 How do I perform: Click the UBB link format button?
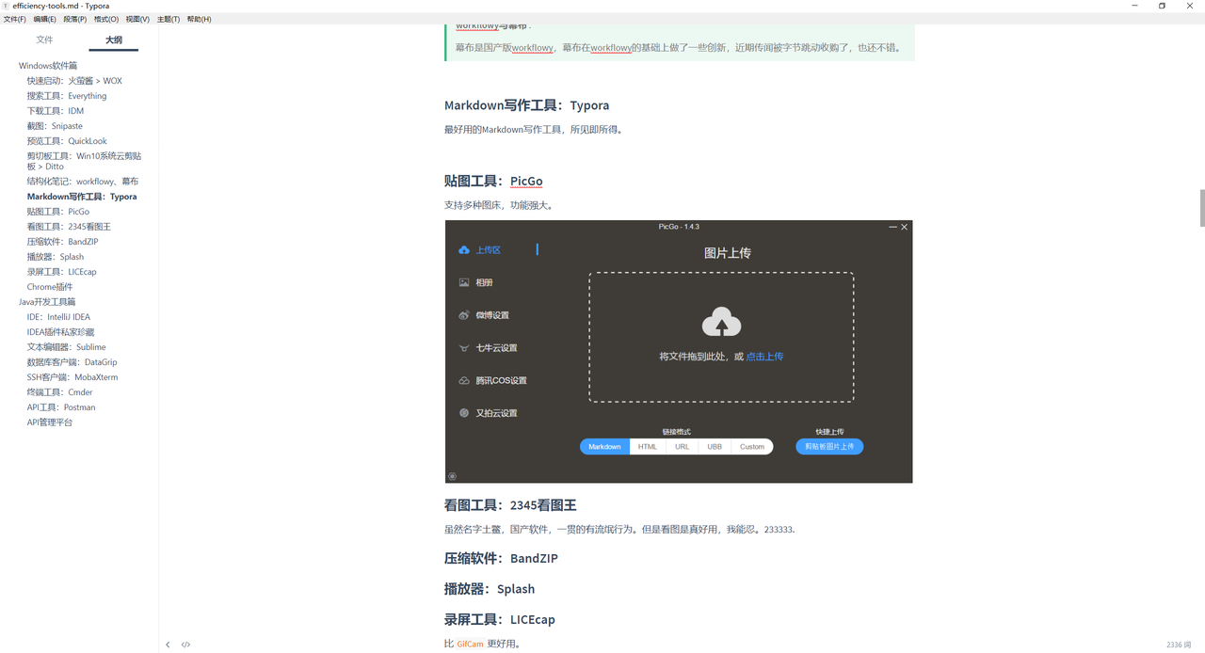[x=715, y=447]
